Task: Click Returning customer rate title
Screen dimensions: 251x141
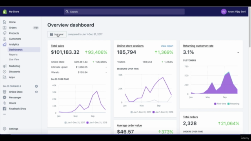Action: [x=198, y=46]
